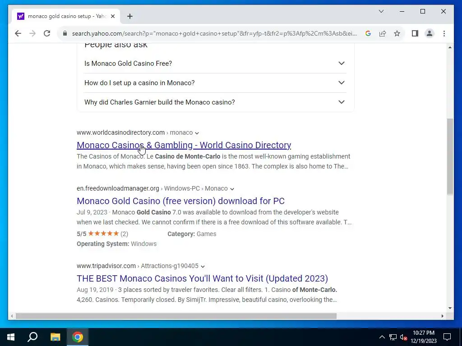Open worldcasinodirectory.com result options arrow
The width and height of the screenshot is (462, 346).
click(197, 133)
